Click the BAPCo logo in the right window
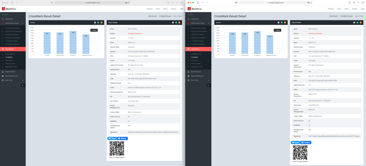The width and height of the screenshot is (366, 166). (195, 9)
